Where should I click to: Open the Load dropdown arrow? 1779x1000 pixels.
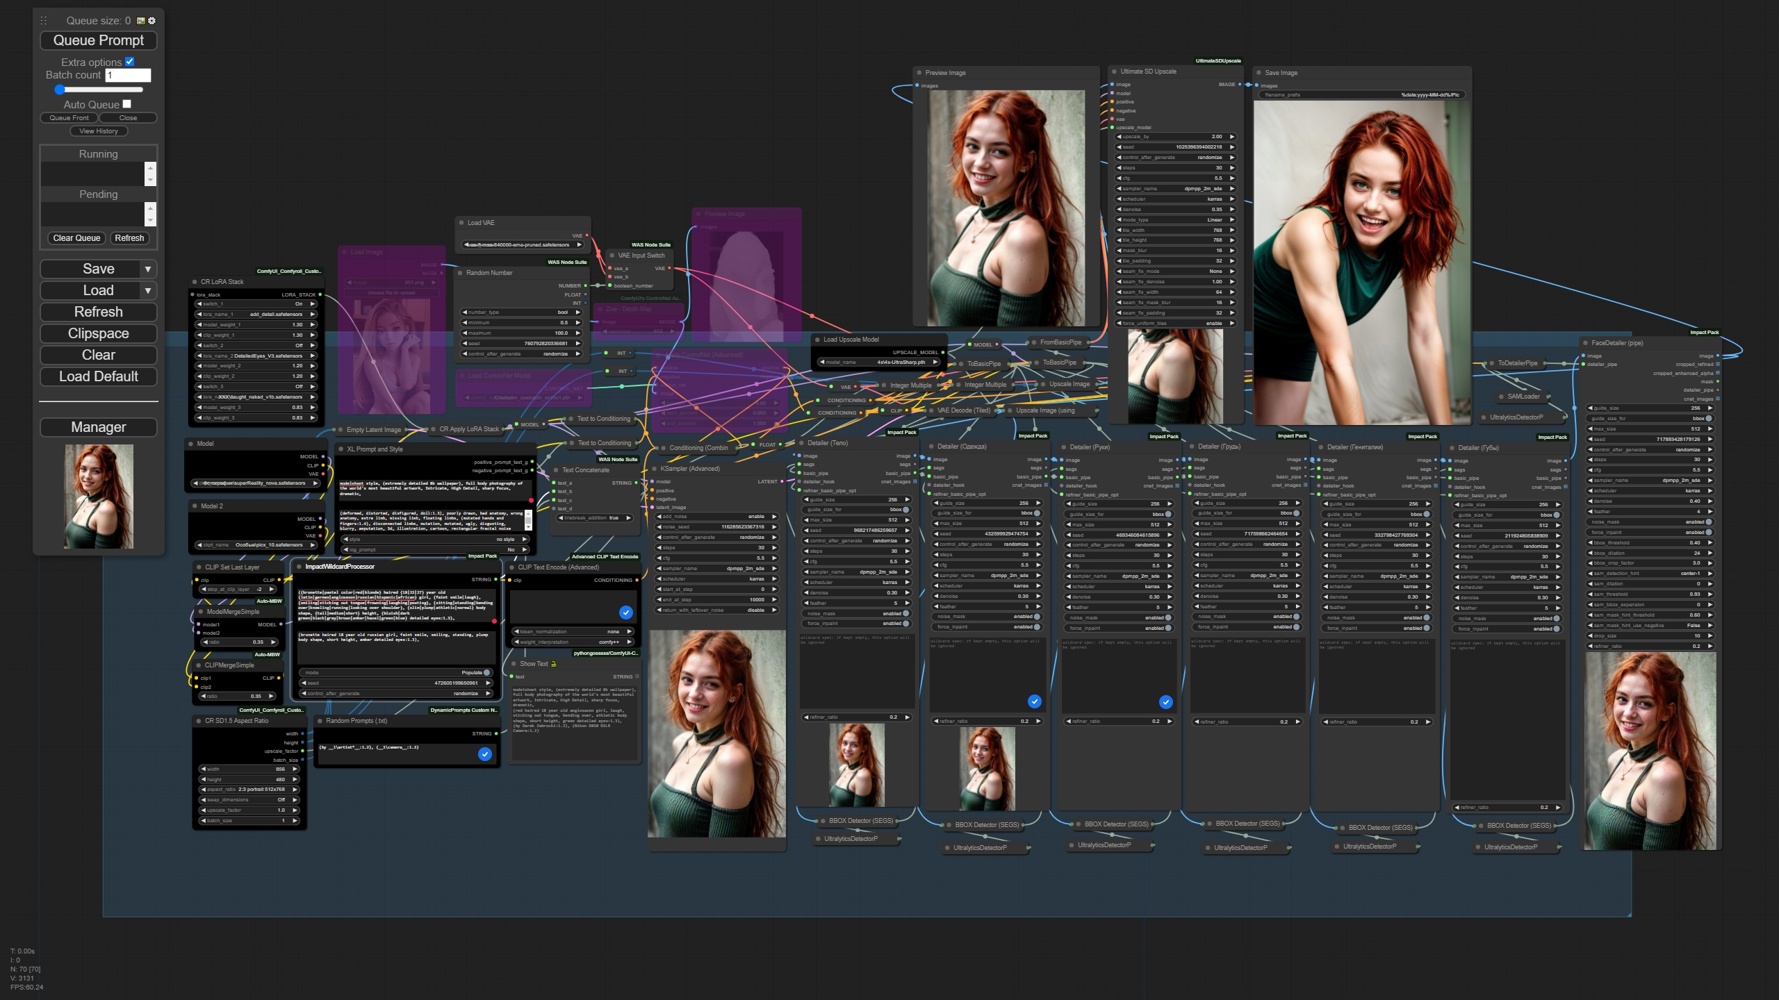point(147,290)
